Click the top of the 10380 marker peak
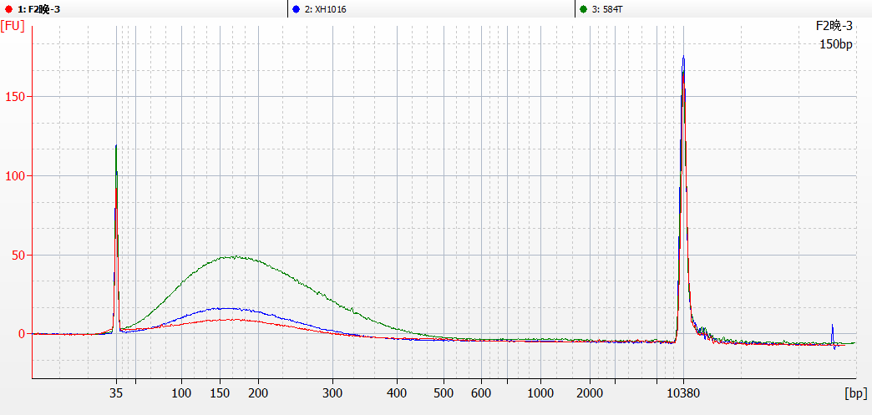The image size is (872, 415). [x=683, y=58]
